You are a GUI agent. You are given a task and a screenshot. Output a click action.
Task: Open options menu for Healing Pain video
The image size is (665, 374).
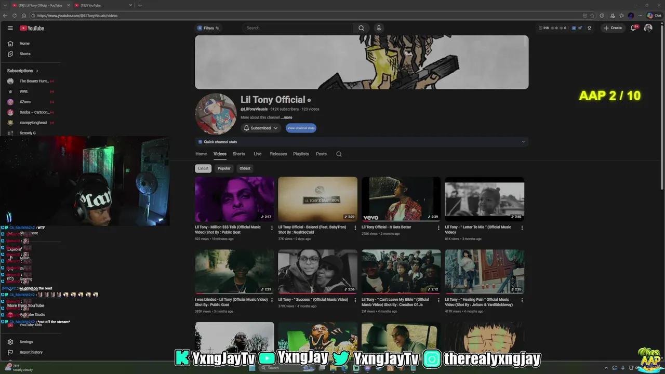(x=522, y=300)
